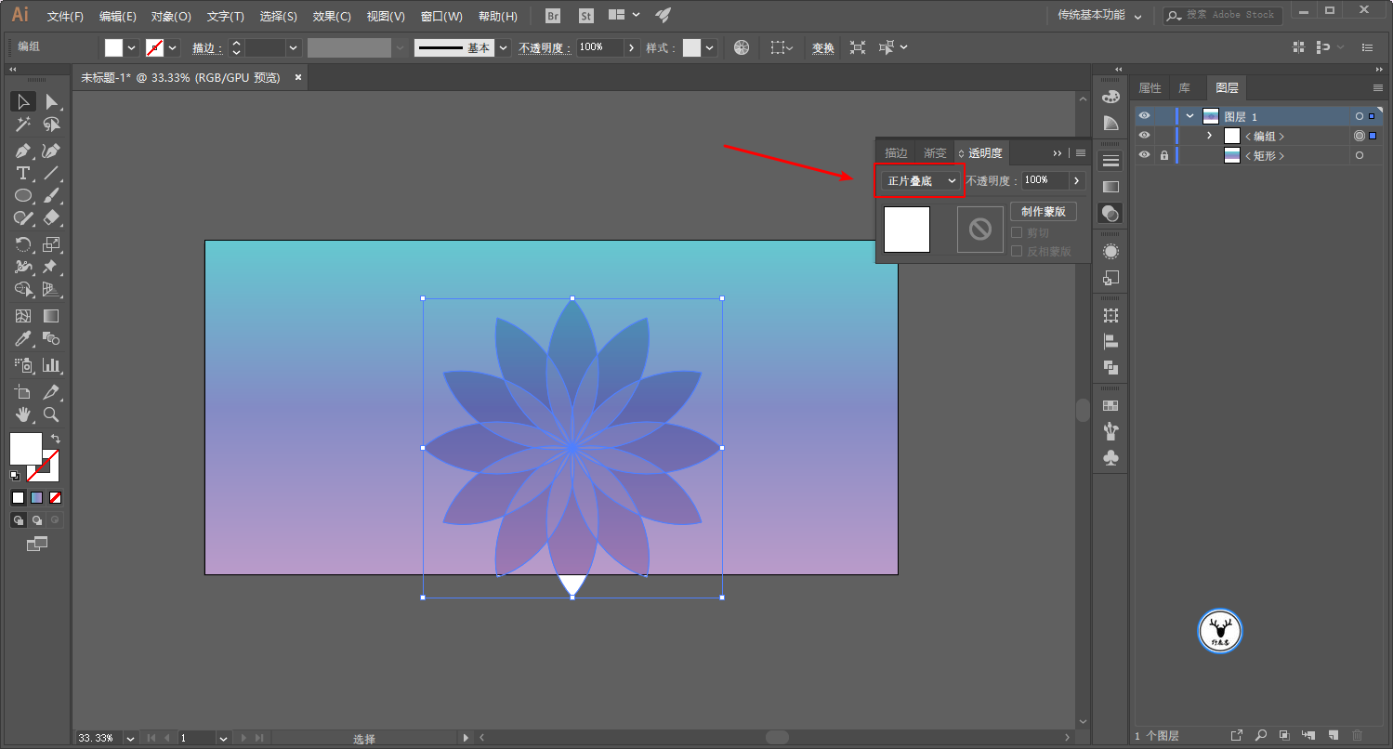The image size is (1393, 749).
Task: Unlock the 矩形 layer lock icon
Action: point(1163,155)
